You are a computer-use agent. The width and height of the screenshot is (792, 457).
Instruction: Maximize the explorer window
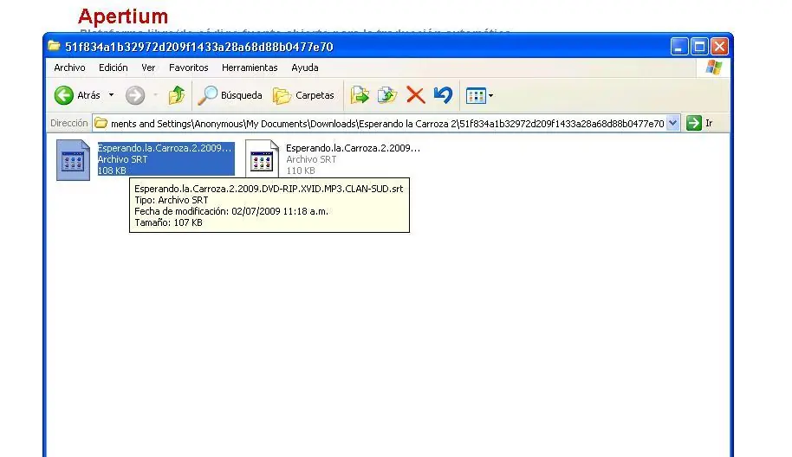tap(699, 47)
